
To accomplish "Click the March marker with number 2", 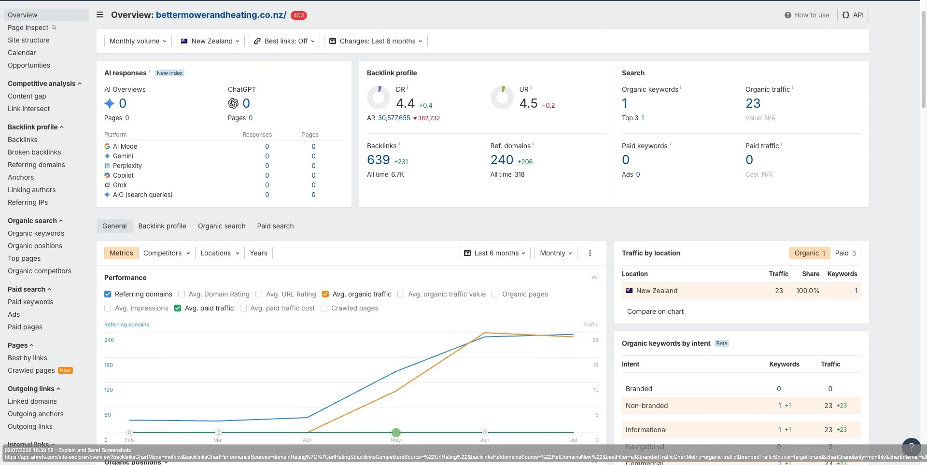I will pyautogui.click(x=218, y=432).
